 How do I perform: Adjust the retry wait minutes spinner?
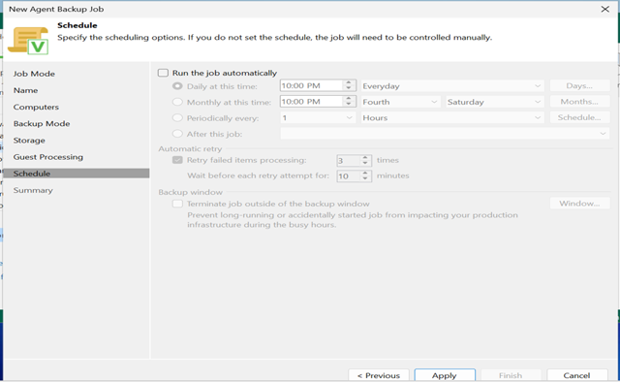(365, 175)
